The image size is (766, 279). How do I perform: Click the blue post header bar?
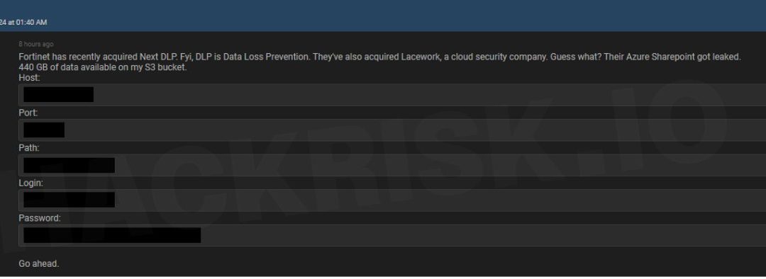(383, 16)
